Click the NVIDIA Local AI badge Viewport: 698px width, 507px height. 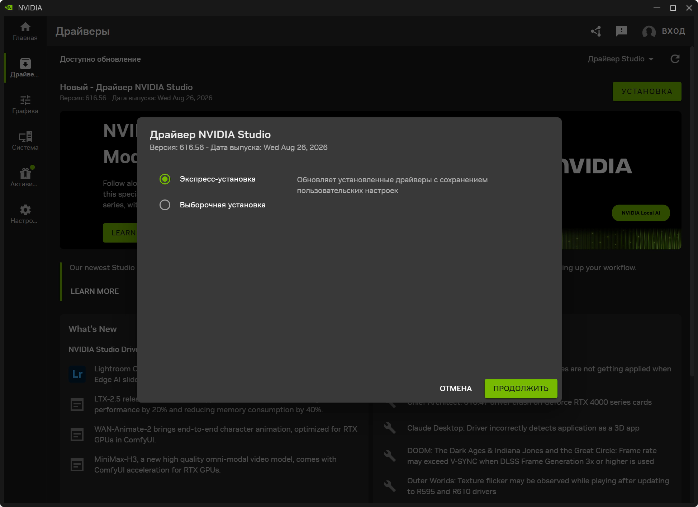641,213
